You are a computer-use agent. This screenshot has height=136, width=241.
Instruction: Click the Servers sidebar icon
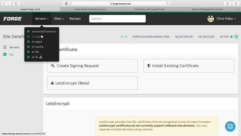point(5,47)
